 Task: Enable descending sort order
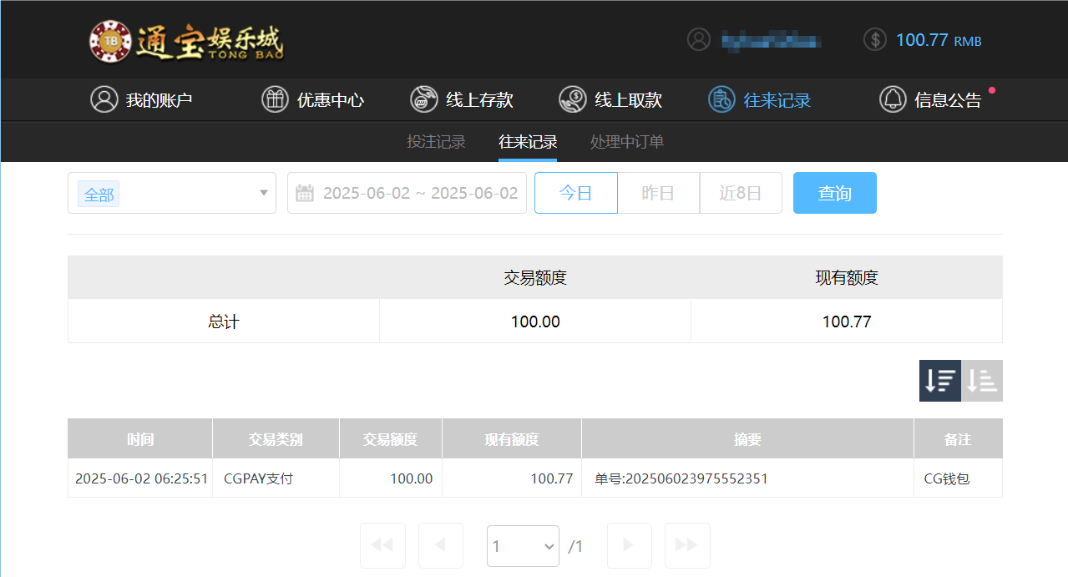939,381
